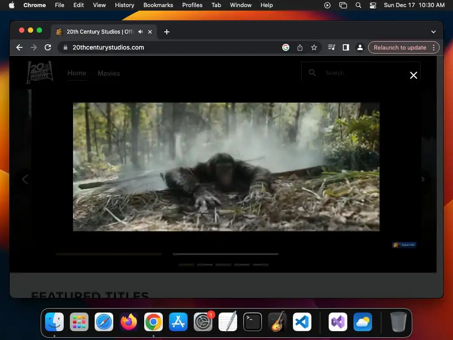Screen dimensions: 453x340
Task: Open the File menu
Action: (60, 5)
